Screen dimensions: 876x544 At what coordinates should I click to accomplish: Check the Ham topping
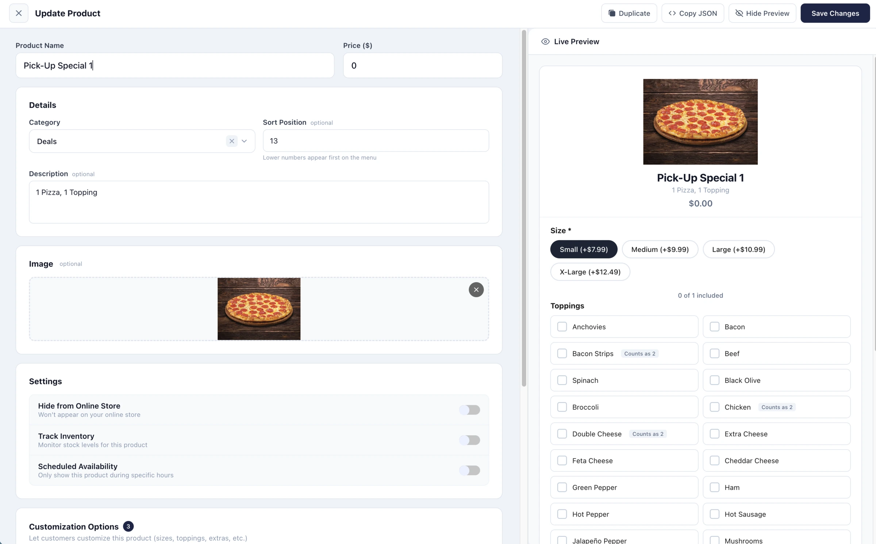pos(714,487)
